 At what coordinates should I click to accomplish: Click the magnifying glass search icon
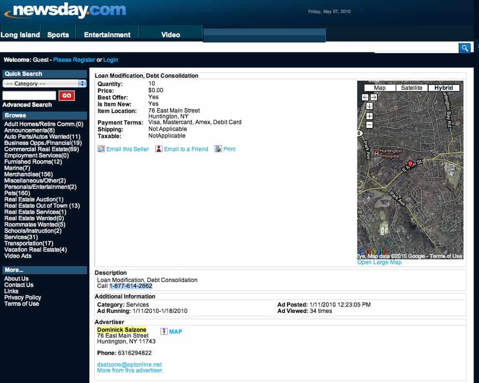pyautogui.click(x=464, y=47)
